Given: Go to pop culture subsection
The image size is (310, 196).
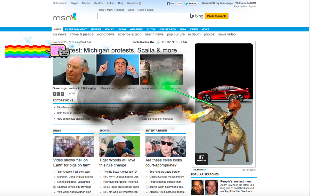Looking at the screenshot, I should coord(176,34).
